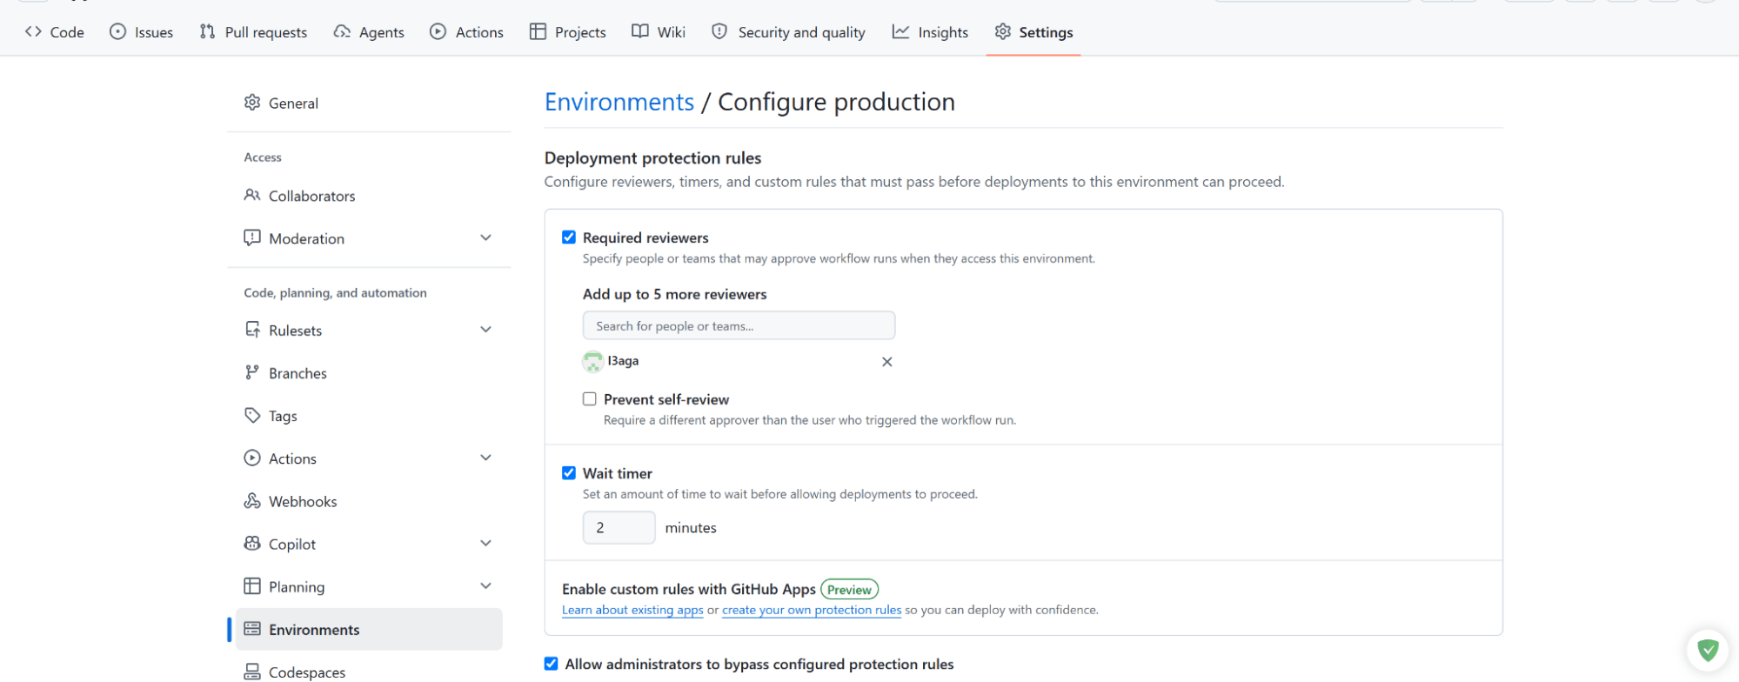The width and height of the screenshot is (1739, 682).
Task: Expand the sidebar Actions section chevron
Action: coord(485,458)
